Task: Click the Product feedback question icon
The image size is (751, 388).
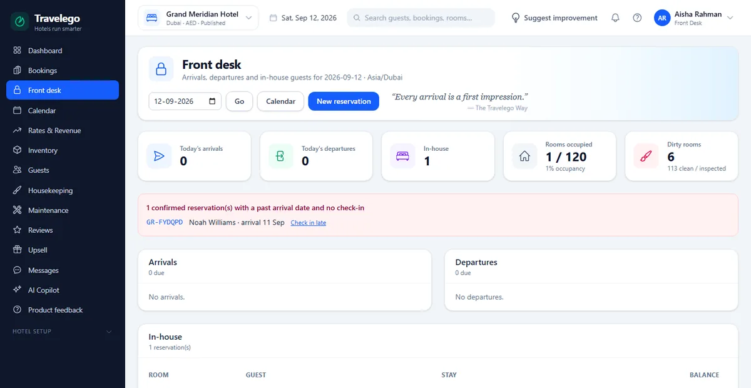Action: click(x=17, y=310)
